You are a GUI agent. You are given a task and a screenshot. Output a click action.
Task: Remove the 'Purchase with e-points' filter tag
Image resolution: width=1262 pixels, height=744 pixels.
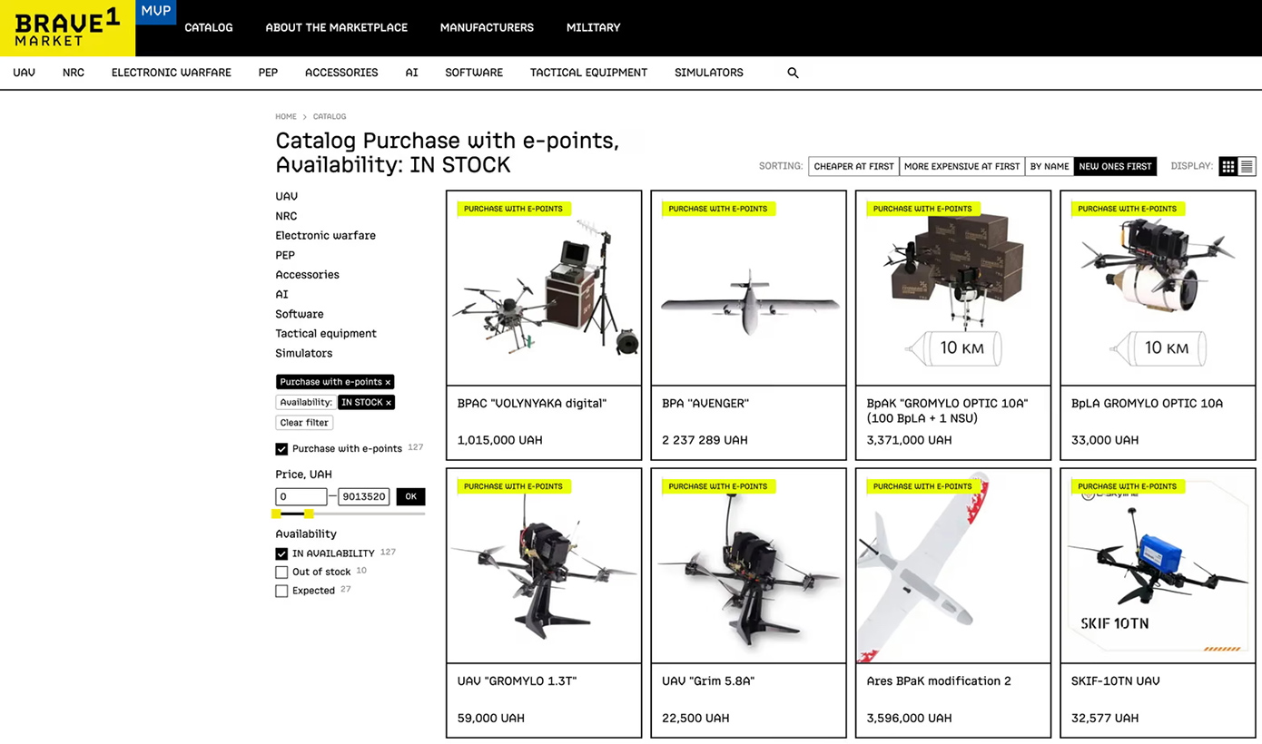click(388, 383)
